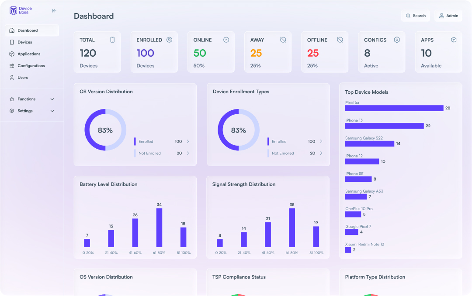Click the cube icon on APPS card
This screenshot has height=296, width=472.
click(454, 40)
